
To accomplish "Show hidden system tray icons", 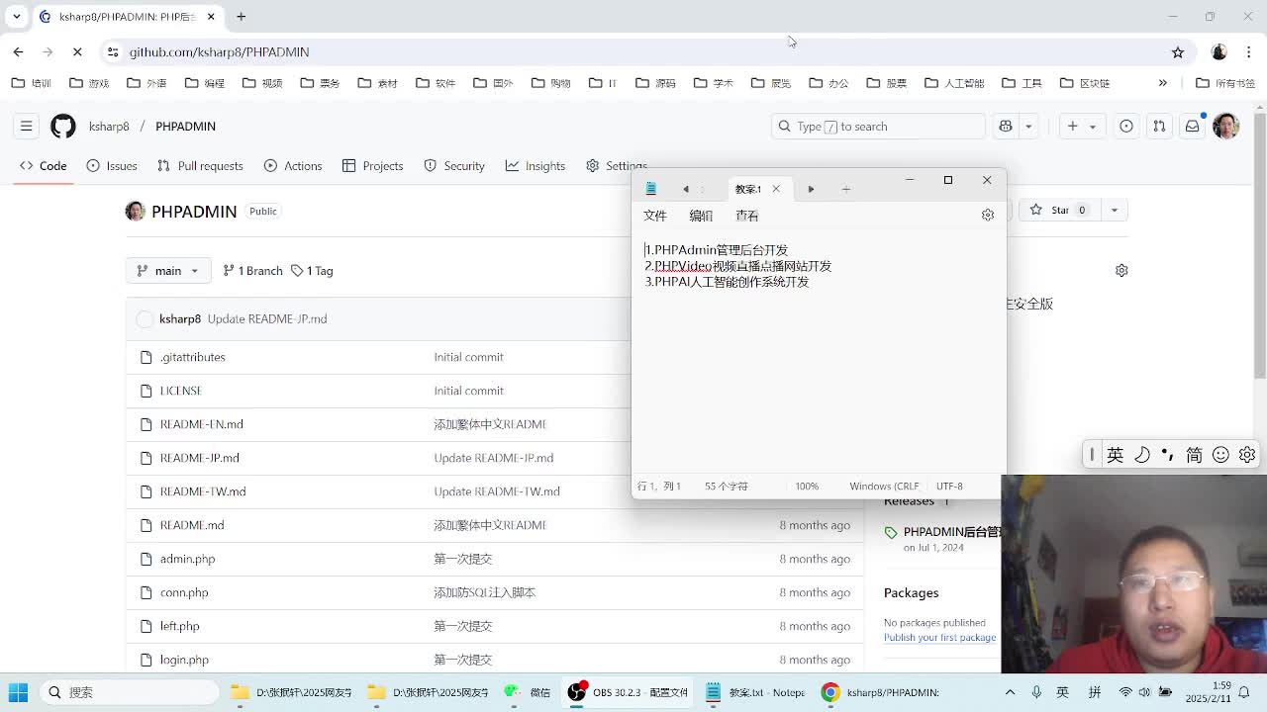I will 1010,692.
